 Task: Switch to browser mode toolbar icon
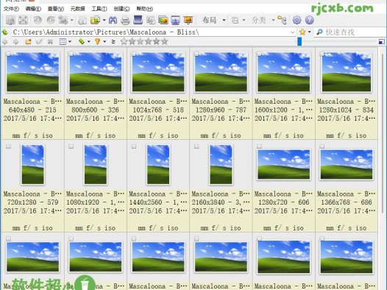[x=10, y=20]
